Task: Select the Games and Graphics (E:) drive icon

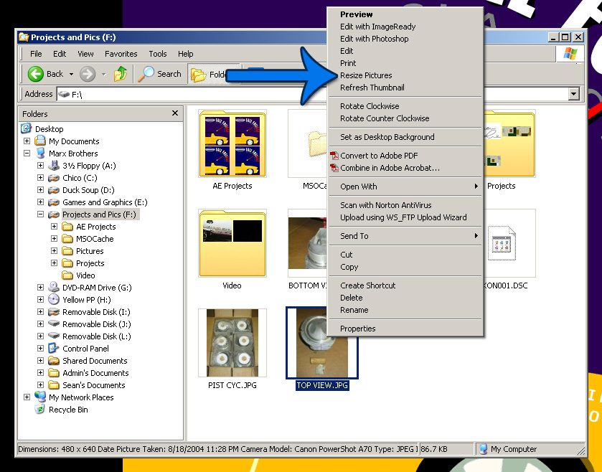Action: point(54,202)
